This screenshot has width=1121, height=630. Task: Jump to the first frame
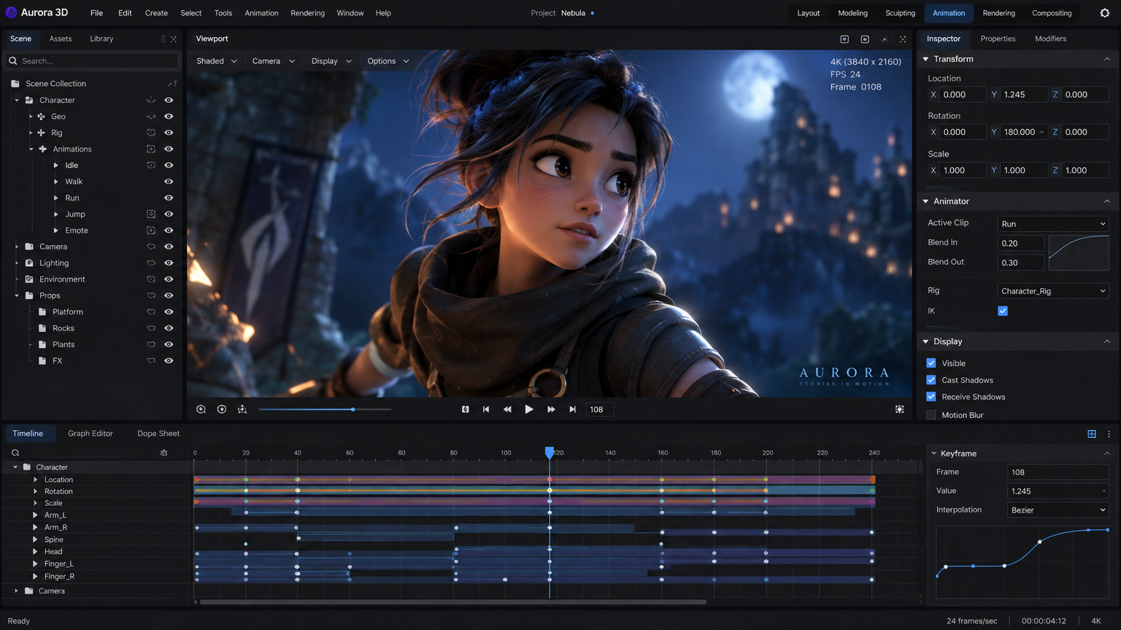click(486, 409)
